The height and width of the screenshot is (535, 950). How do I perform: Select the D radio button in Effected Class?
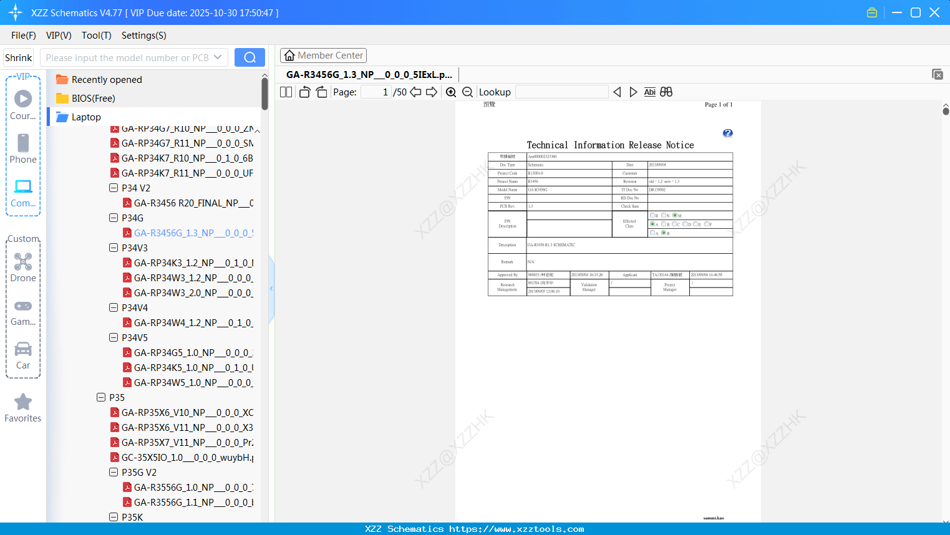point(685,224)
